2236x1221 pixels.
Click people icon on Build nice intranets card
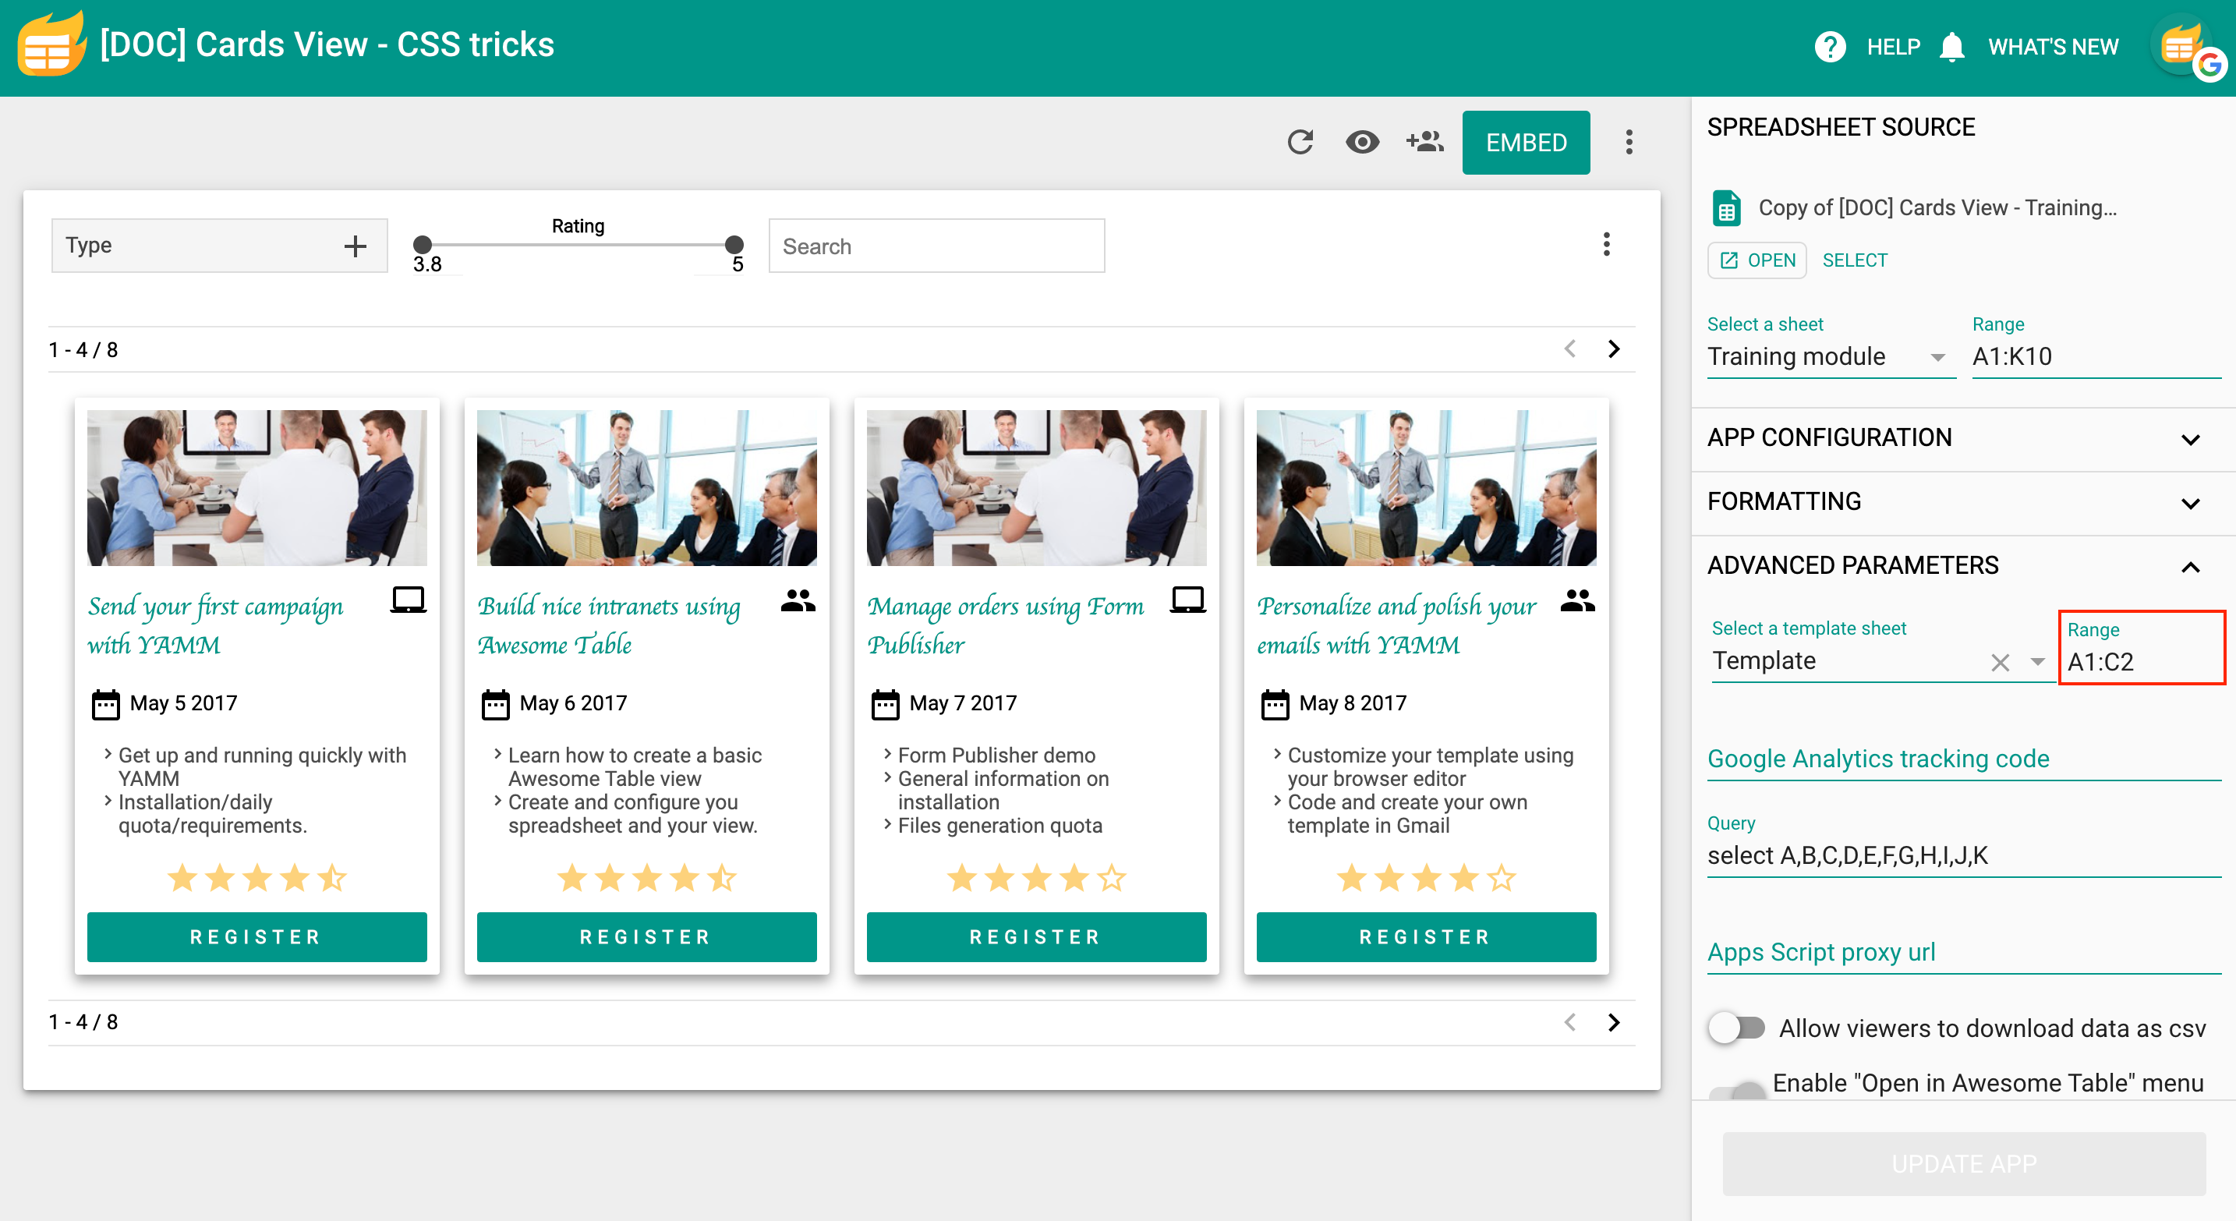coord(798,600)
